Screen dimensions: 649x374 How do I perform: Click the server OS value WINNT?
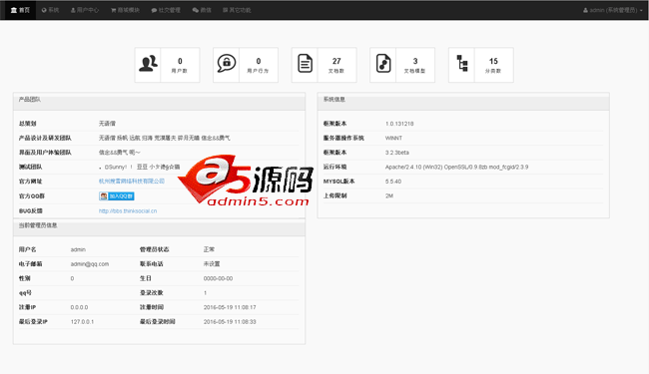pos(393,138)
